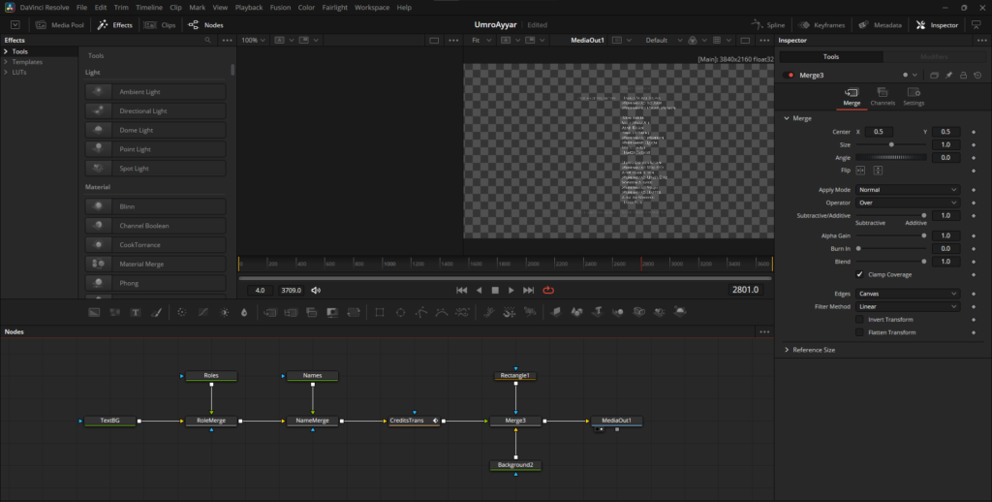Open the Filter Method dropdown

907,306
